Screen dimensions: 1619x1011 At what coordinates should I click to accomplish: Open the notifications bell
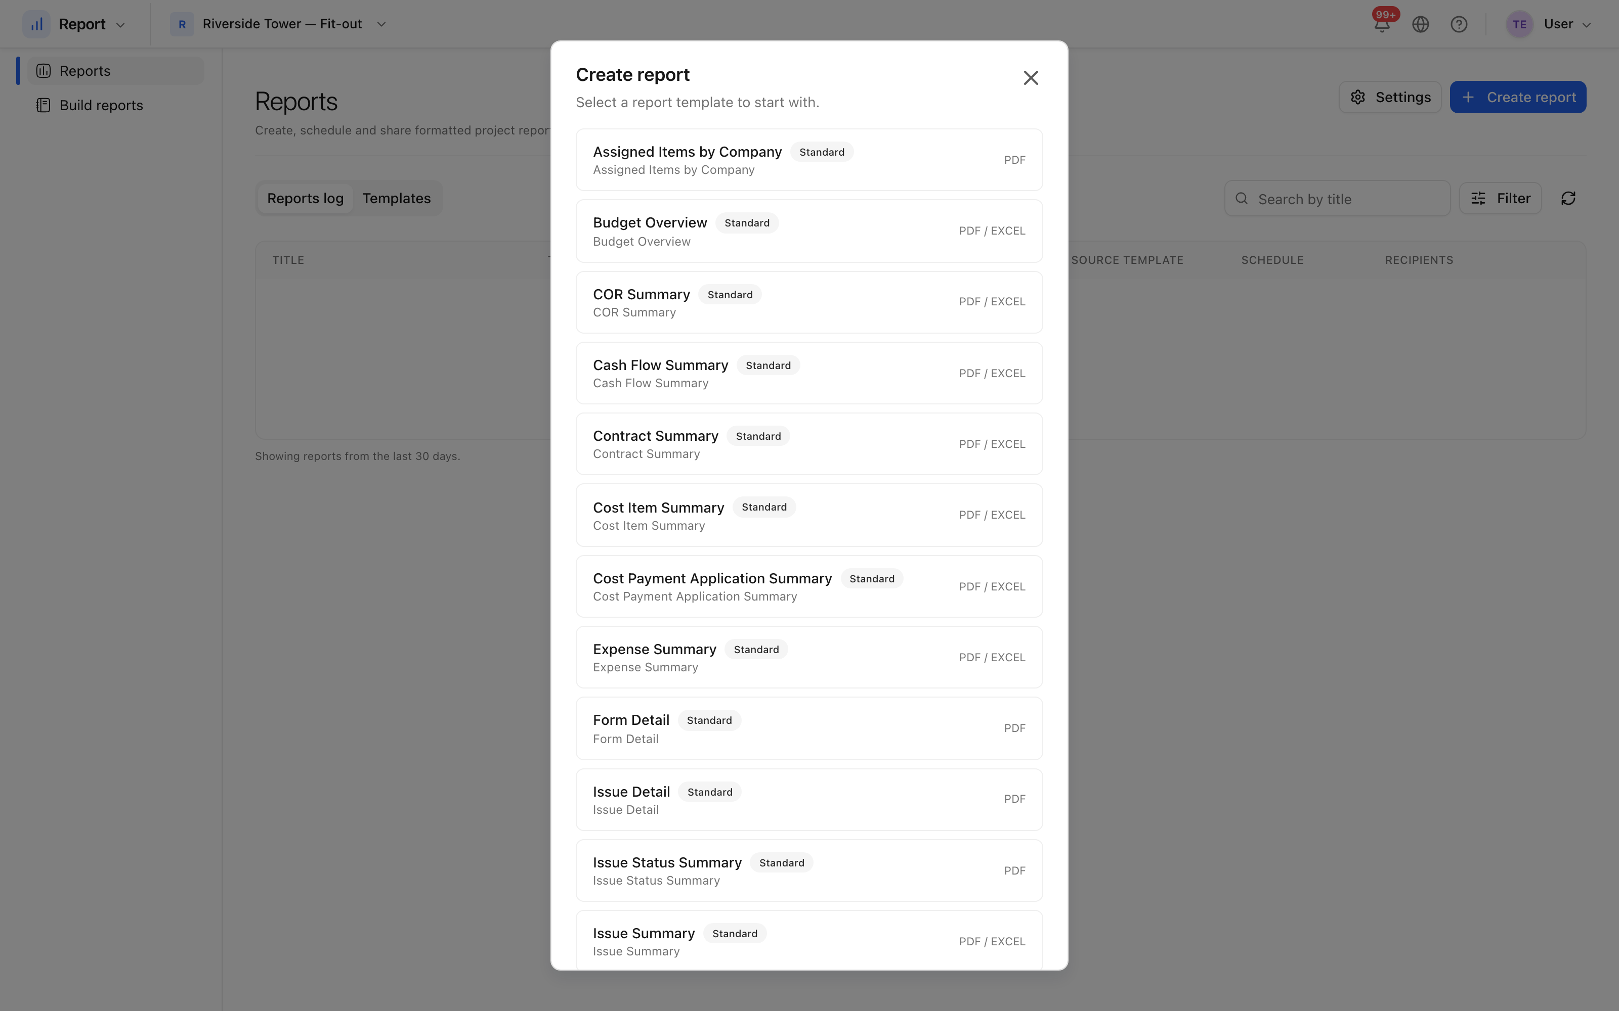coord(1382,24)
